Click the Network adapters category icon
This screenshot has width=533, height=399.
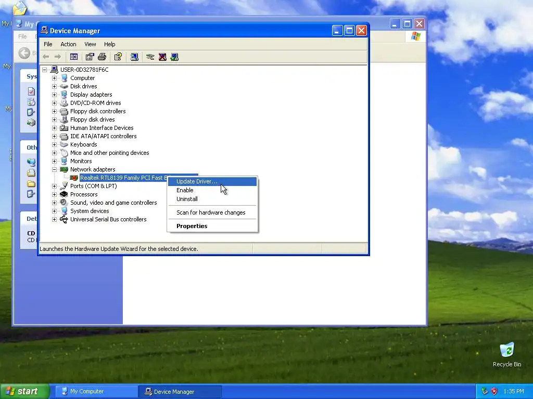point(64,169)
